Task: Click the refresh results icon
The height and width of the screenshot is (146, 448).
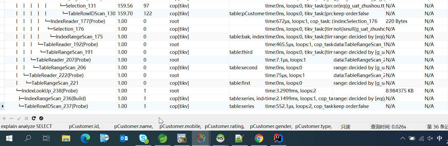Action: (34, 118)
